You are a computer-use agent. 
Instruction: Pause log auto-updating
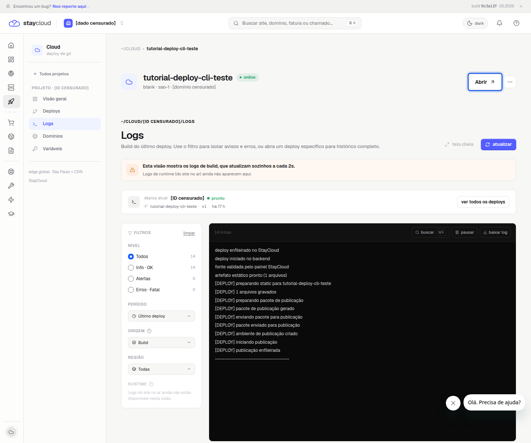point(465,233)
